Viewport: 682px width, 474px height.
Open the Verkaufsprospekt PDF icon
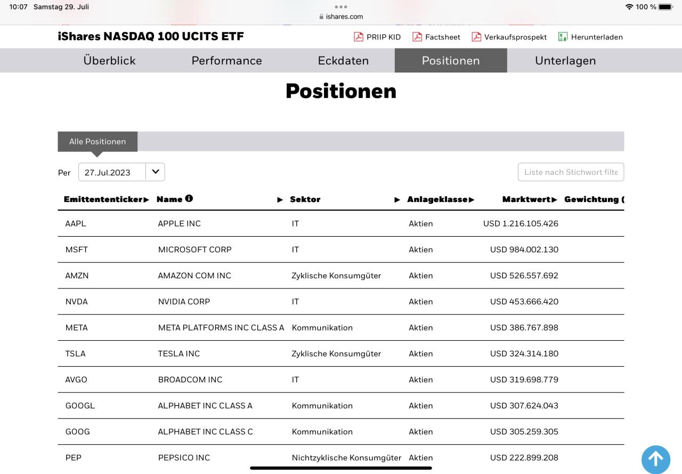pyautogui.click(x=476, y=37)
